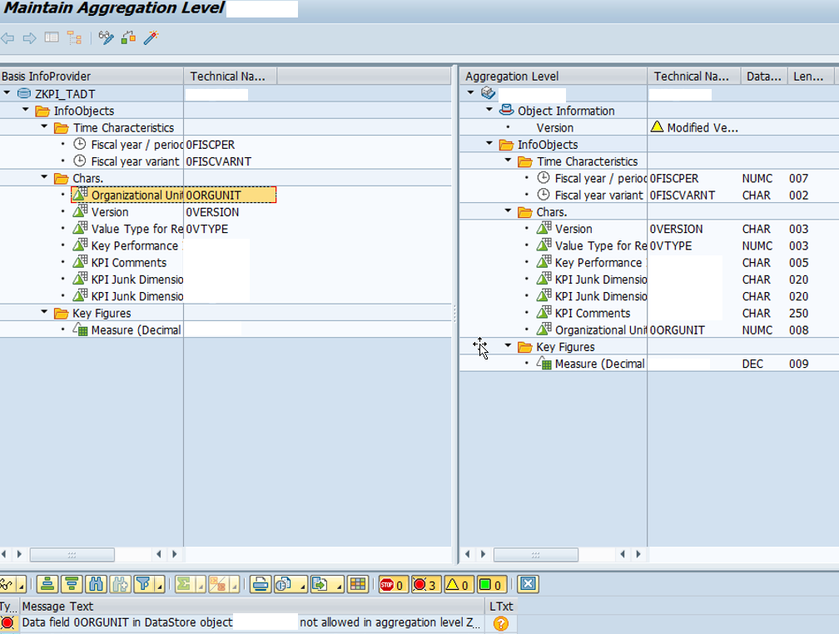This screenshot has width=839, height=634.
Task: Select Organizational Unit in the aggregation level tree
Action: coord(600,330)
